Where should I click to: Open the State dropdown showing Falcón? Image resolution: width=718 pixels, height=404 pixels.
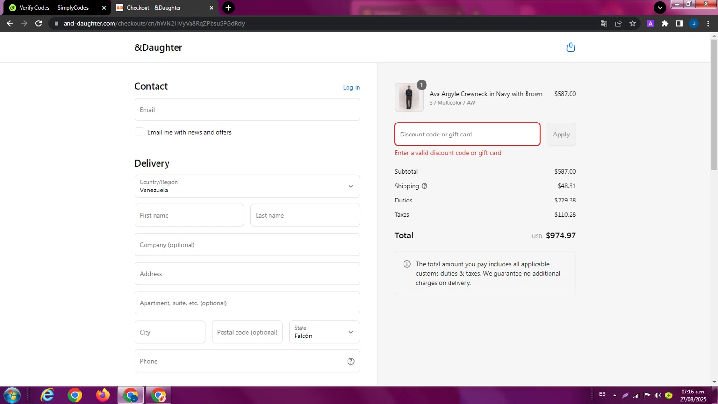click(x=325, y=332)
